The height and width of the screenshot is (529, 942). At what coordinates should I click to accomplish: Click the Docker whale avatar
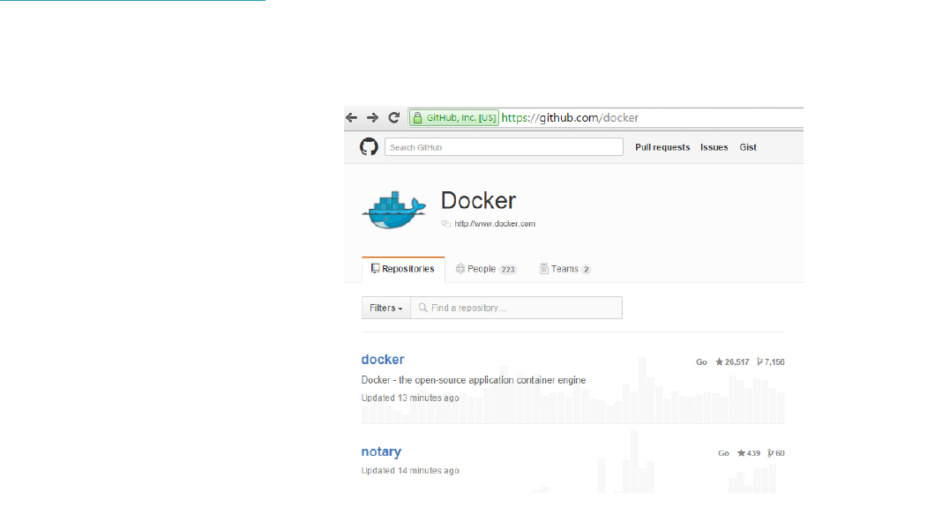[393, 210]
